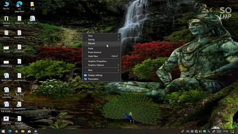This screenshot has width=238, height=134.
Task: Expand the View submenu arrow
Action: (x=118, y=36)
